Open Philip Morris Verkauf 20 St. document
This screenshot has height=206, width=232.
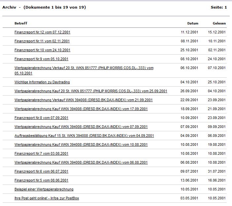click(84, 70)
